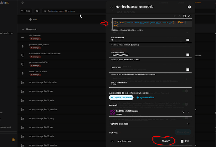Close the Nombre basé sur un modèle dialog
Image resolution: width=216 pixels, height=147 pixels.
(x=111, y=7)
